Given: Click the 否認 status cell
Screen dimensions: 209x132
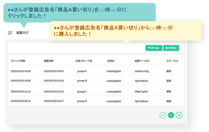Looking at the screenshot, I should (169, 81).
